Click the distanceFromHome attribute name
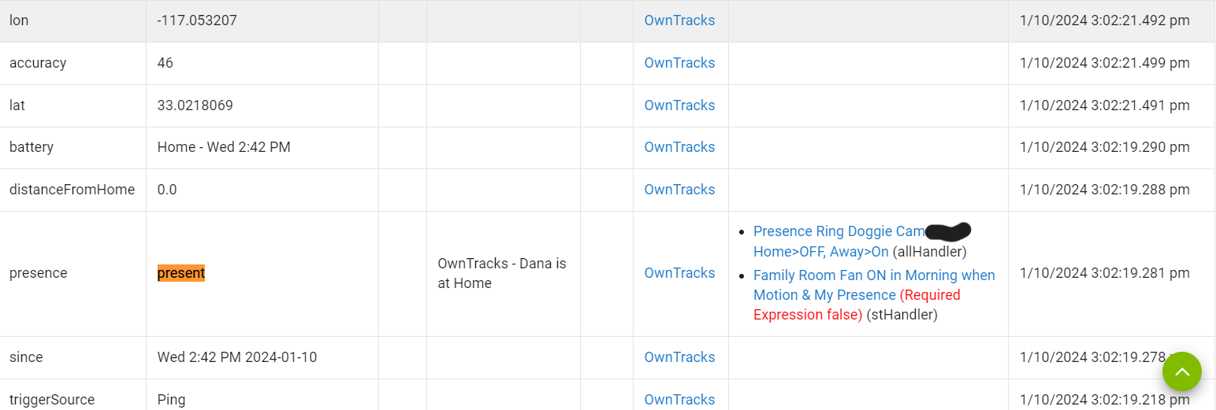Viewport: 1216px width, 410px height. pos(73,190)
